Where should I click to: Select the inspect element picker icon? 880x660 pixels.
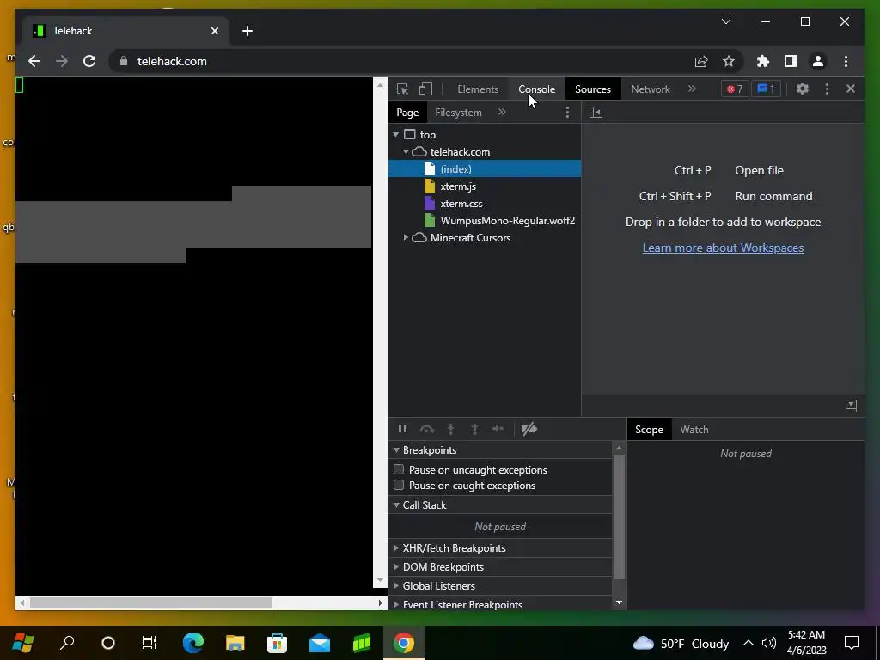[402, 89]
